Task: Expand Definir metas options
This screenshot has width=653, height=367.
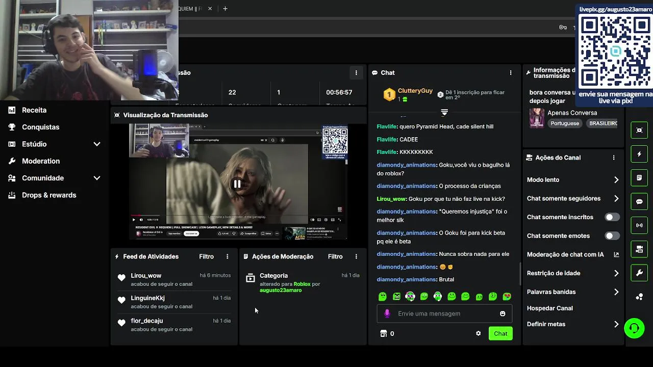Action: (x=616, y=324)
